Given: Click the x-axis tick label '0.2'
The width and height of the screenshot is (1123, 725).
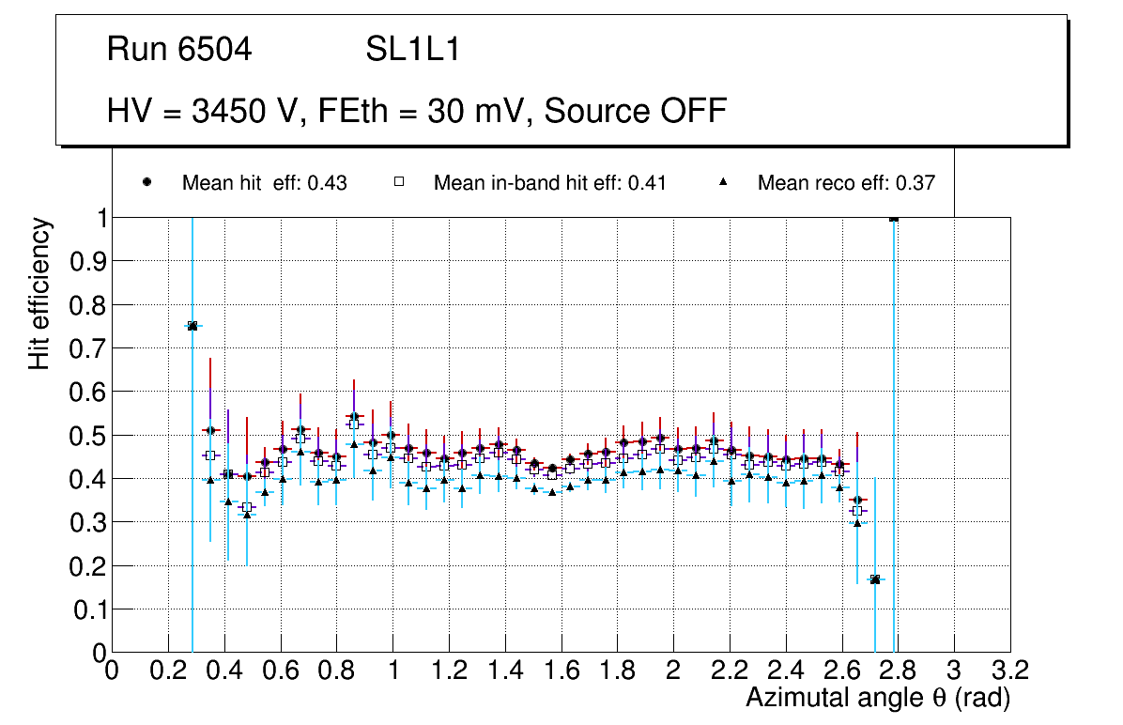Looking at the screenshot, I should click(168, 671).
